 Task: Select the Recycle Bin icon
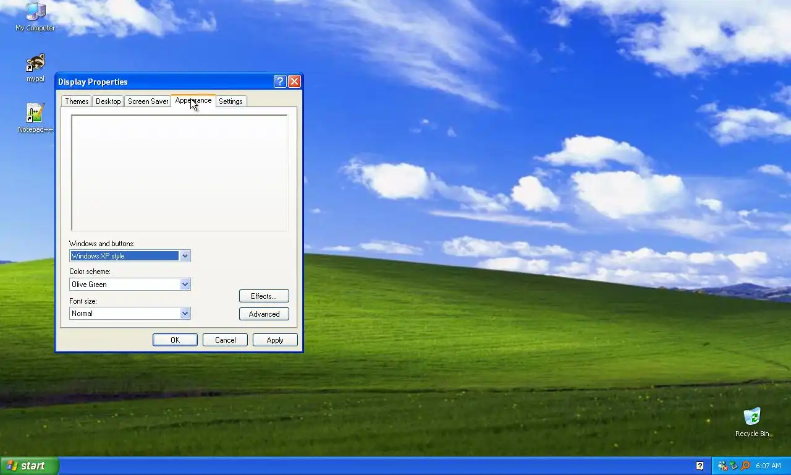click(x=752, y=422)
